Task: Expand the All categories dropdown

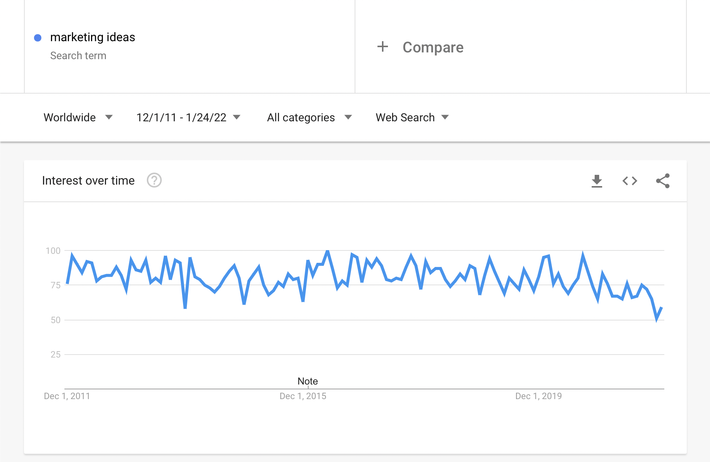Action: [x=309, y=118]
